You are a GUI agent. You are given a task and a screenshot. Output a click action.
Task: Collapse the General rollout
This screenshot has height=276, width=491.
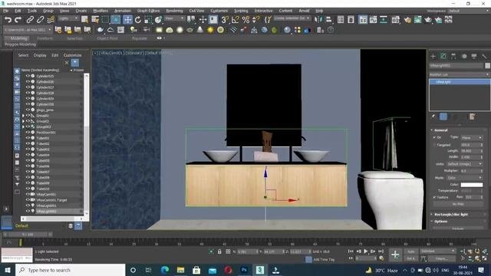click(440, 130)
